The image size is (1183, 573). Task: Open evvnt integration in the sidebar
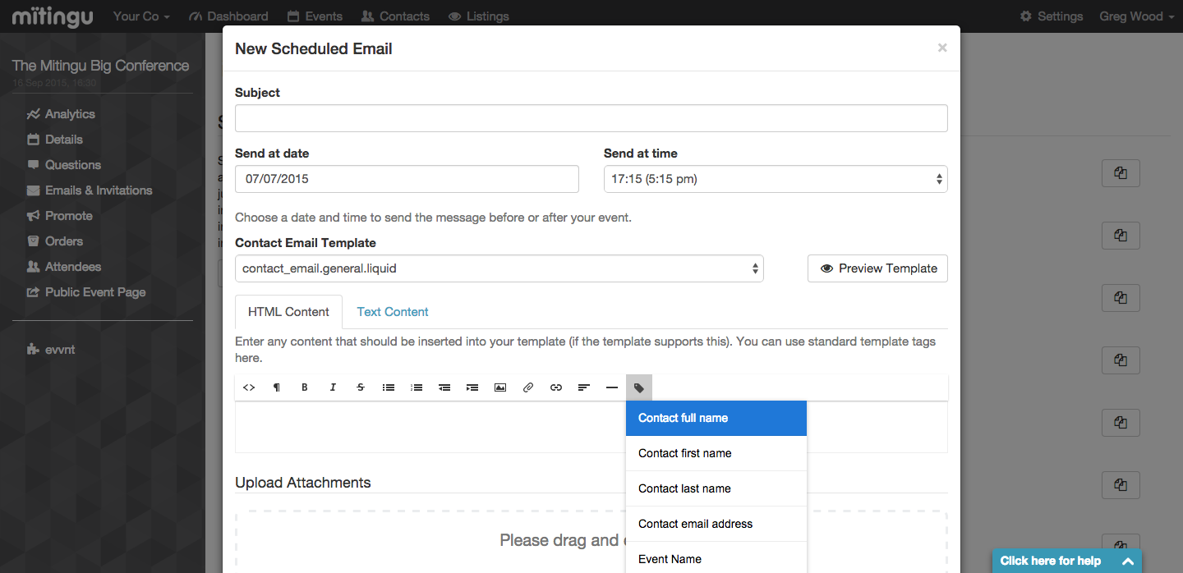51,350
